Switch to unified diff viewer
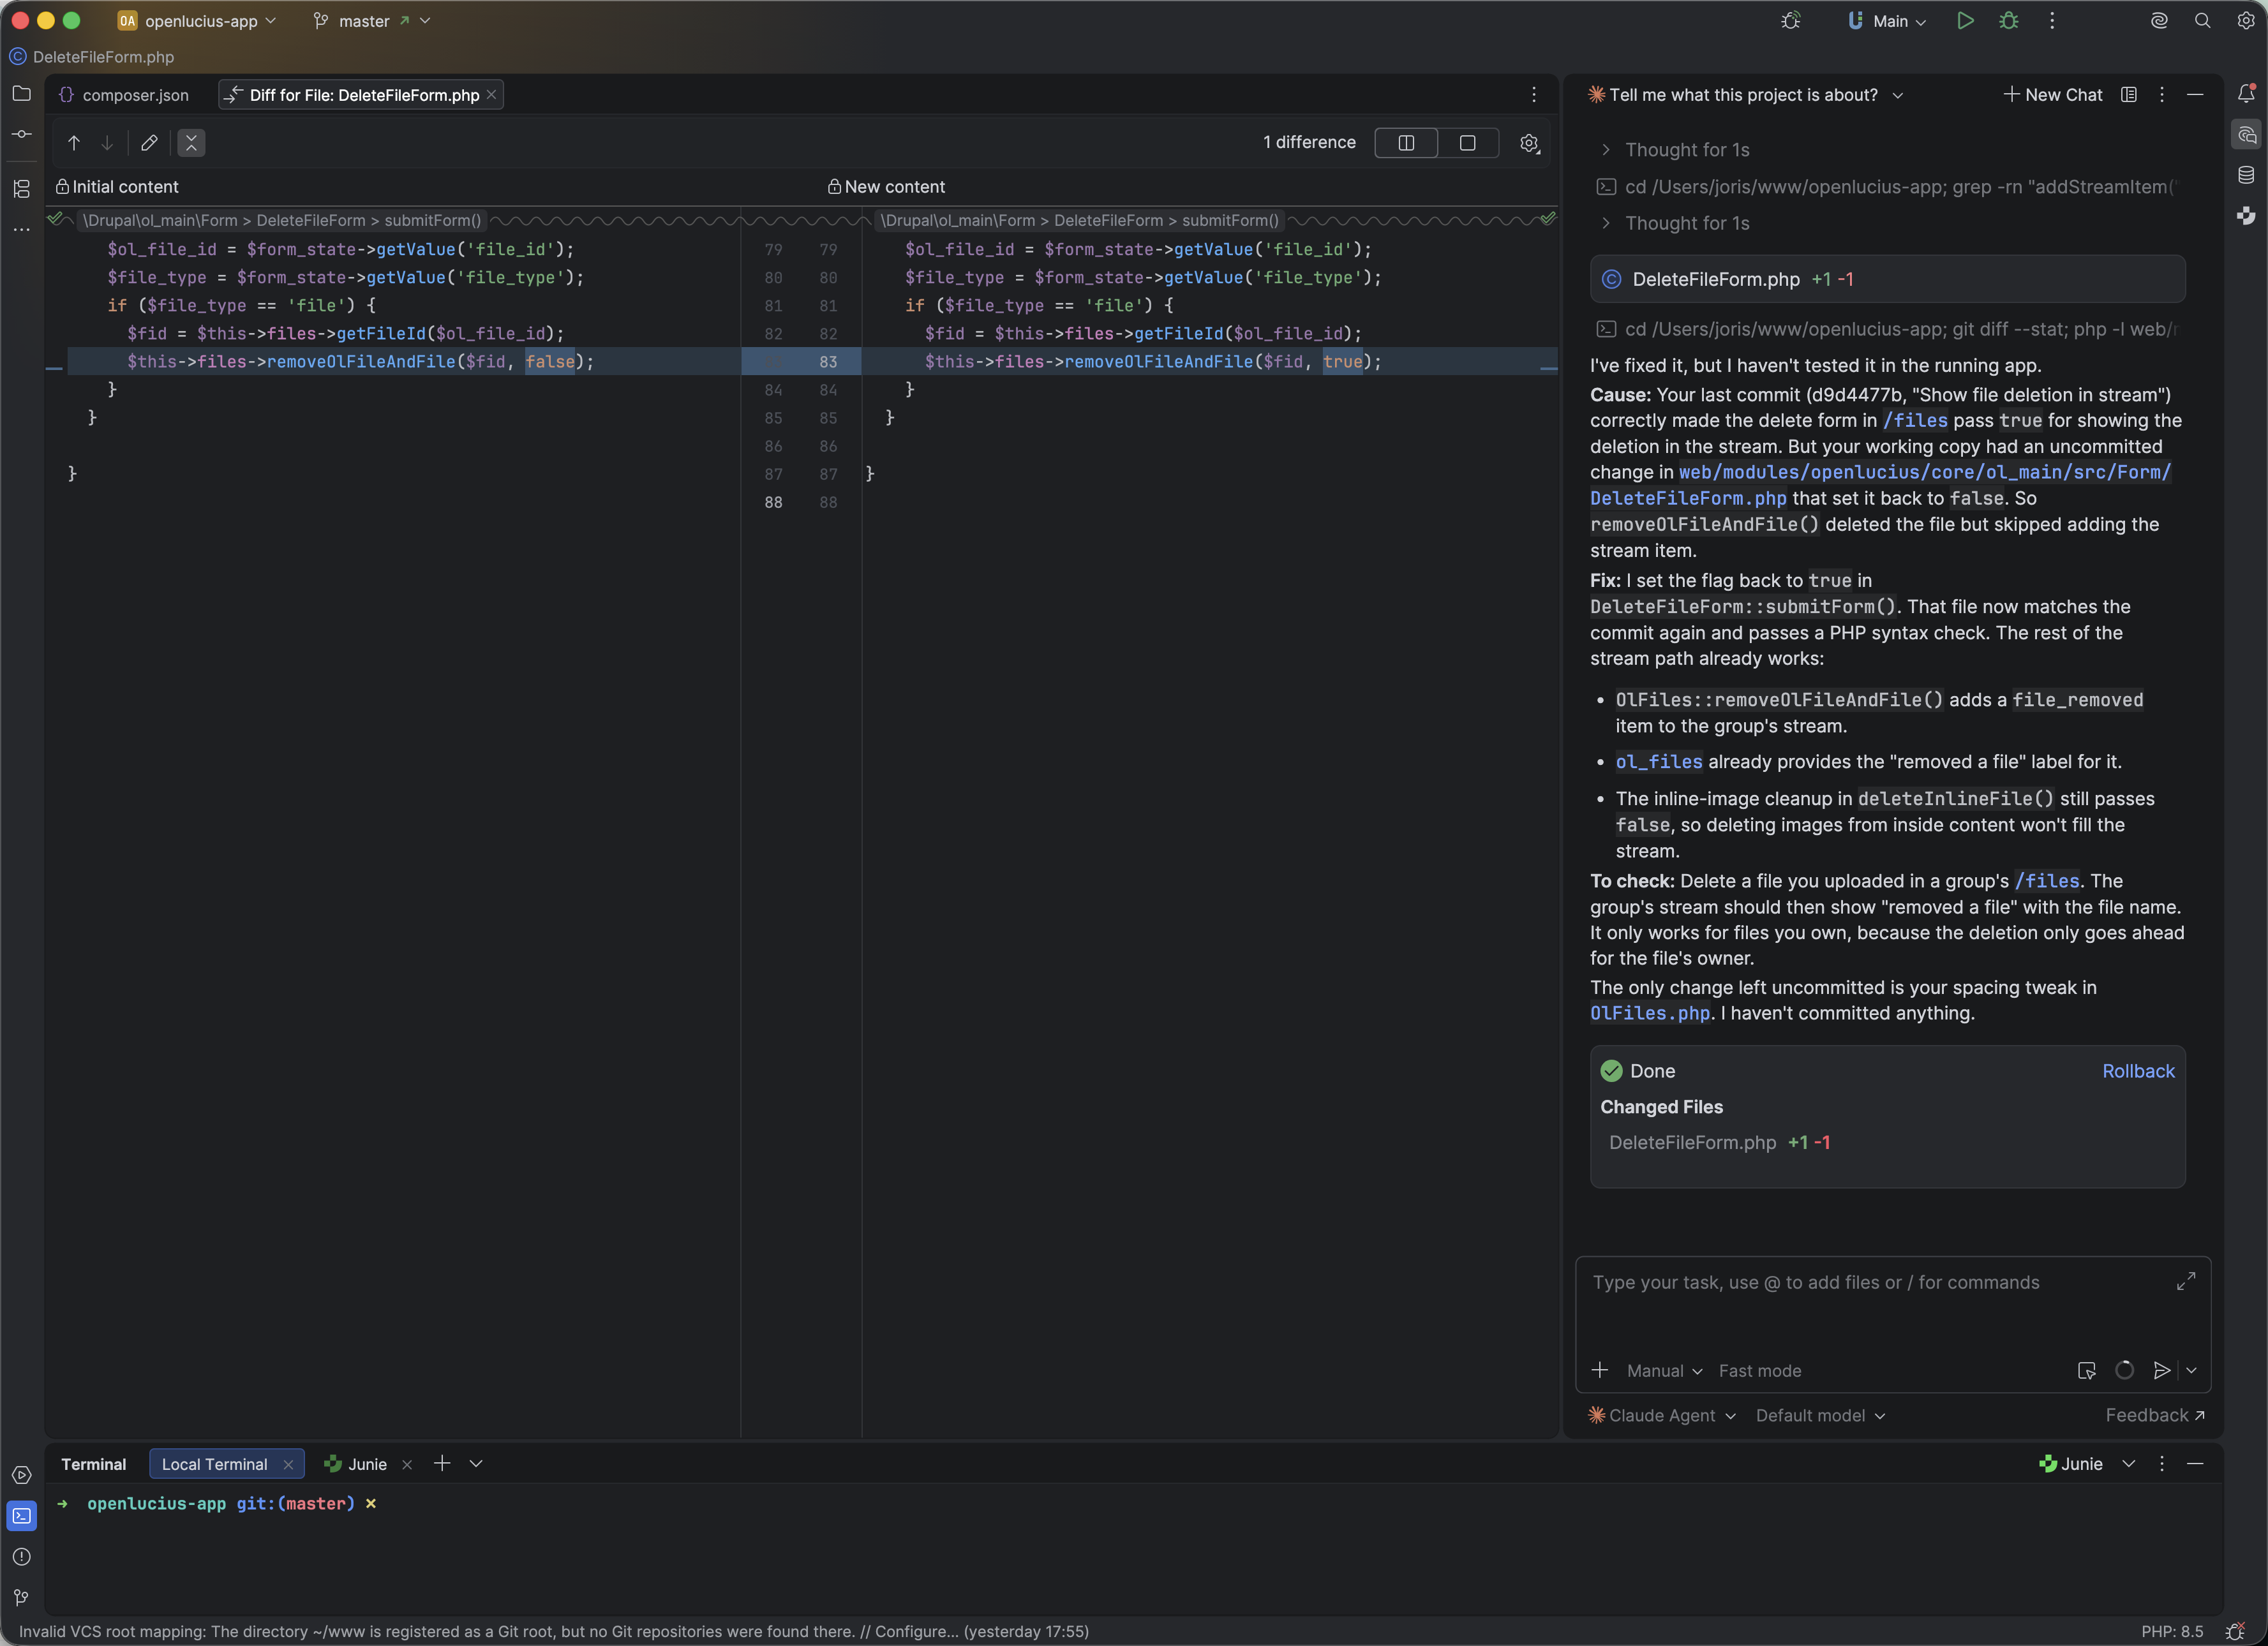Viewport: 2268px width, 1646px height. click(x=1467, y=143)
